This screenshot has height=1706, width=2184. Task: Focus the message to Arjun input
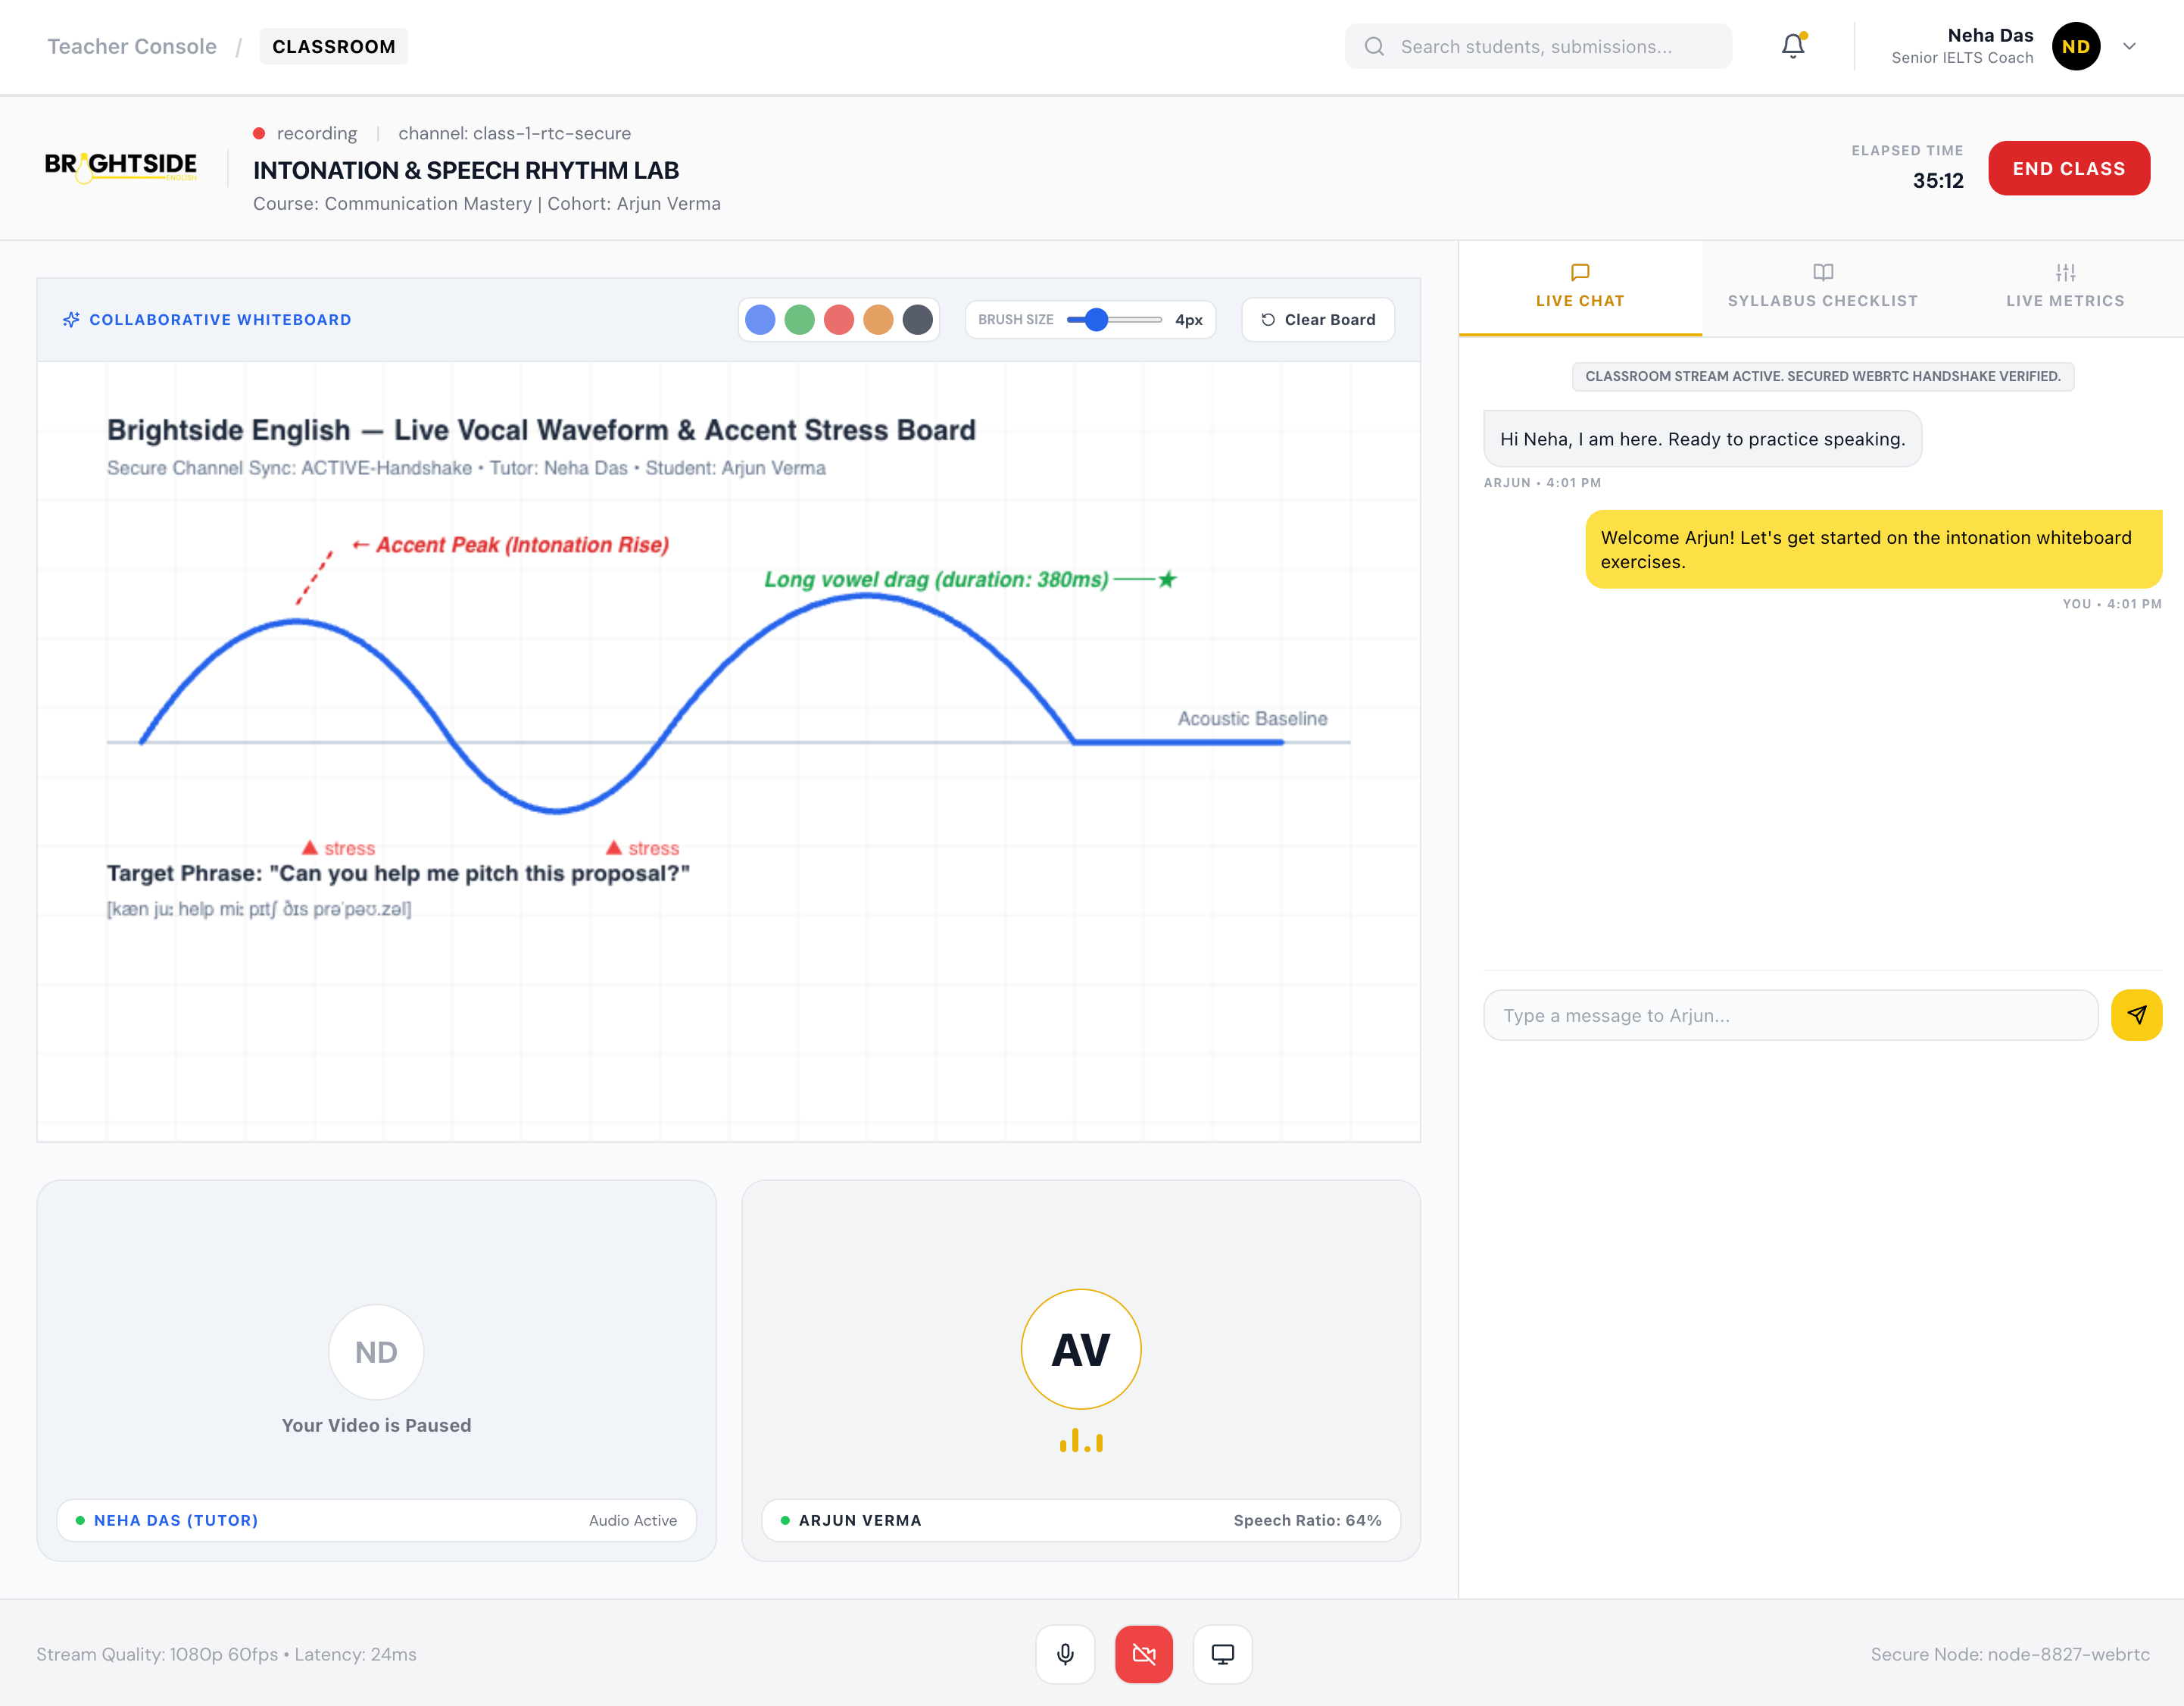coord(1790,1014)
